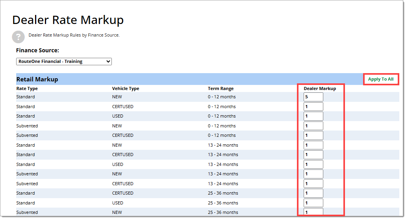This screenshot has height=219, width=406.
Task: Click the Vehicle Type column header
Action: pyautogui.click(x=125, y=88)
